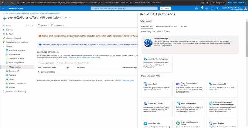This screenshot has width=248, height=128.
Task: Open Token configuration
Action: [16, 63]
